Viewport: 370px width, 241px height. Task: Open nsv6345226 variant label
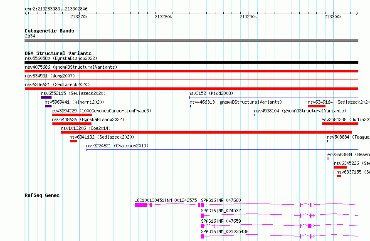point(352,163)
